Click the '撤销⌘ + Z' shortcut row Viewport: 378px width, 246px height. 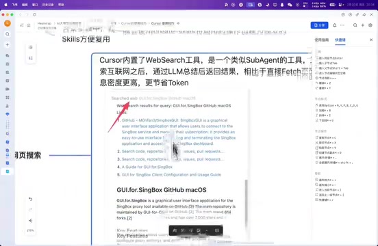323,83
